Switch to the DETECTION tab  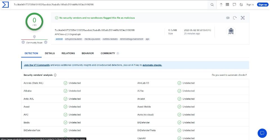pos(31,53)
